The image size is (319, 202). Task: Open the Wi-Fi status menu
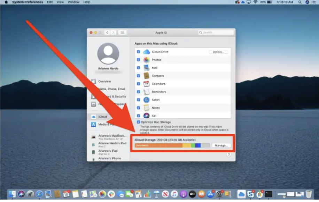pyautogui.click(x=256, y=2)
